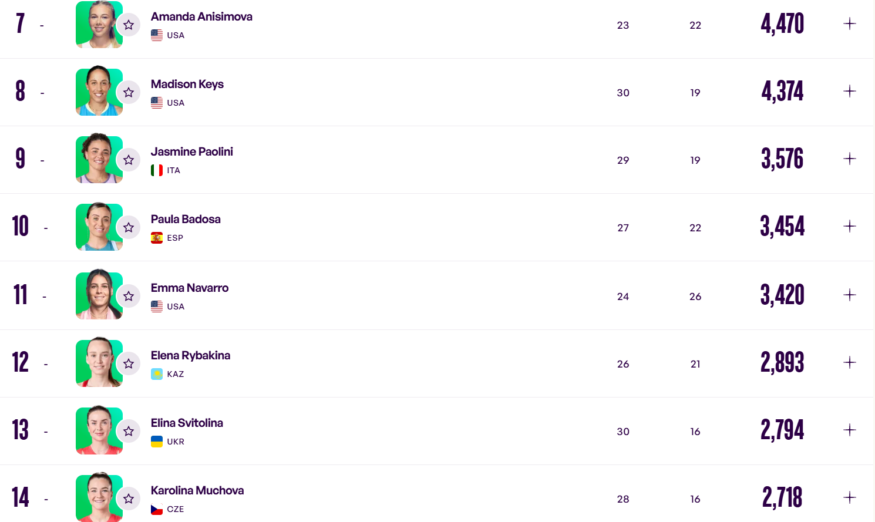Image resolution: width=875 pixels, height=522 pixels.
Task: Open Karolina Muchova profile link
Action: pos(197,490)
